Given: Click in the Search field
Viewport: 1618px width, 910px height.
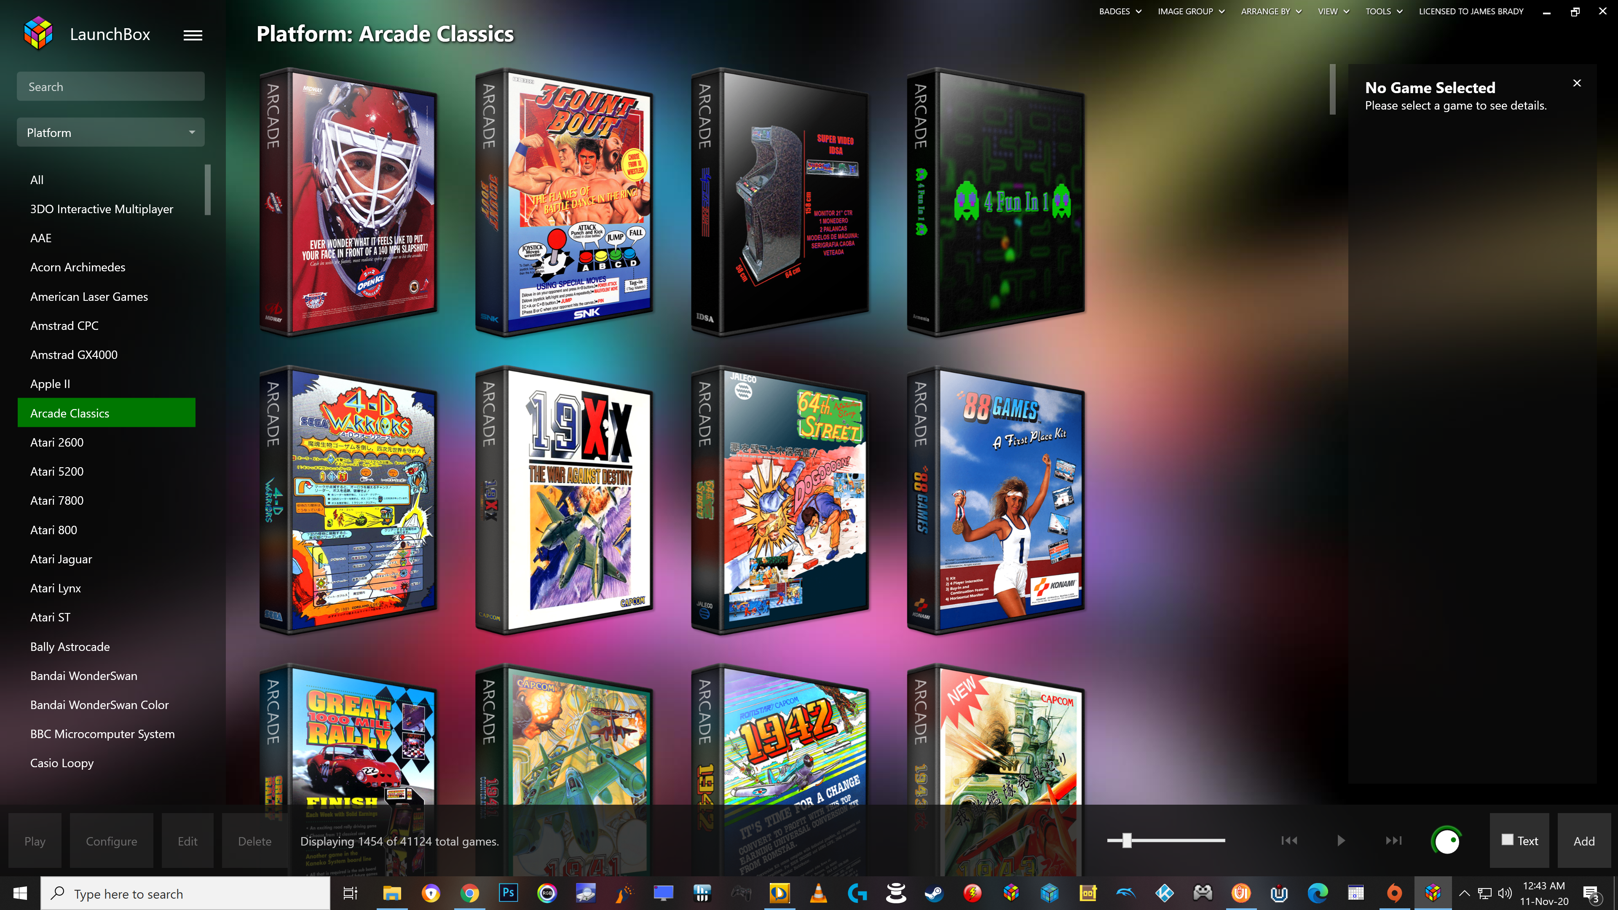Looking at the screenshot, I should (110, 87).
